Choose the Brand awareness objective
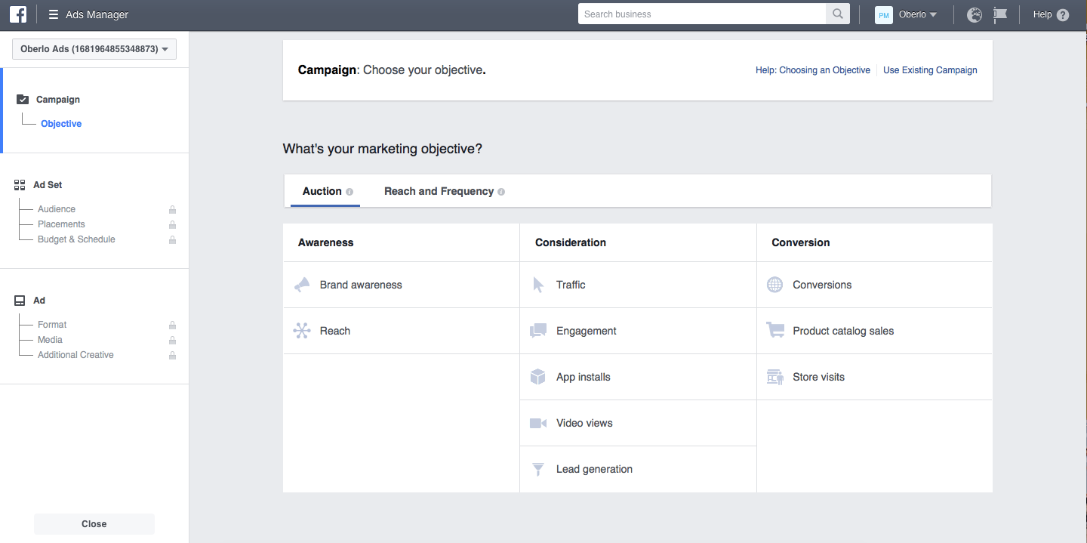This screenshot has height=543, width=1087. click(x=402, y=285)
